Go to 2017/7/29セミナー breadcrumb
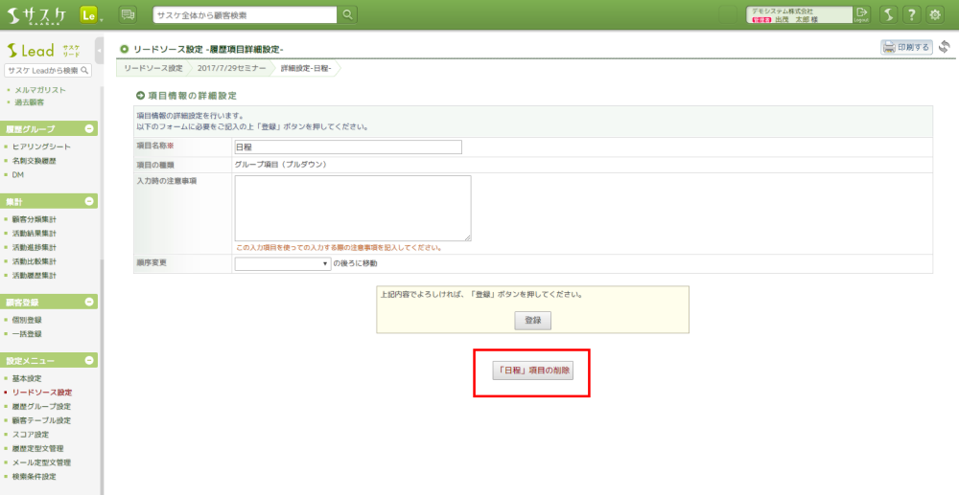Image resolution: width=959 pixels, height=495 pixels. [x=231, y=69]
